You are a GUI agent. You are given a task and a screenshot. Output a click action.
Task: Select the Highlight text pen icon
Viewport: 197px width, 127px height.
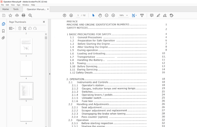158,16
